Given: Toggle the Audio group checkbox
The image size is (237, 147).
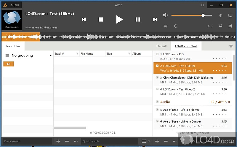Looking at the screenshot, I should click(157, 102).
